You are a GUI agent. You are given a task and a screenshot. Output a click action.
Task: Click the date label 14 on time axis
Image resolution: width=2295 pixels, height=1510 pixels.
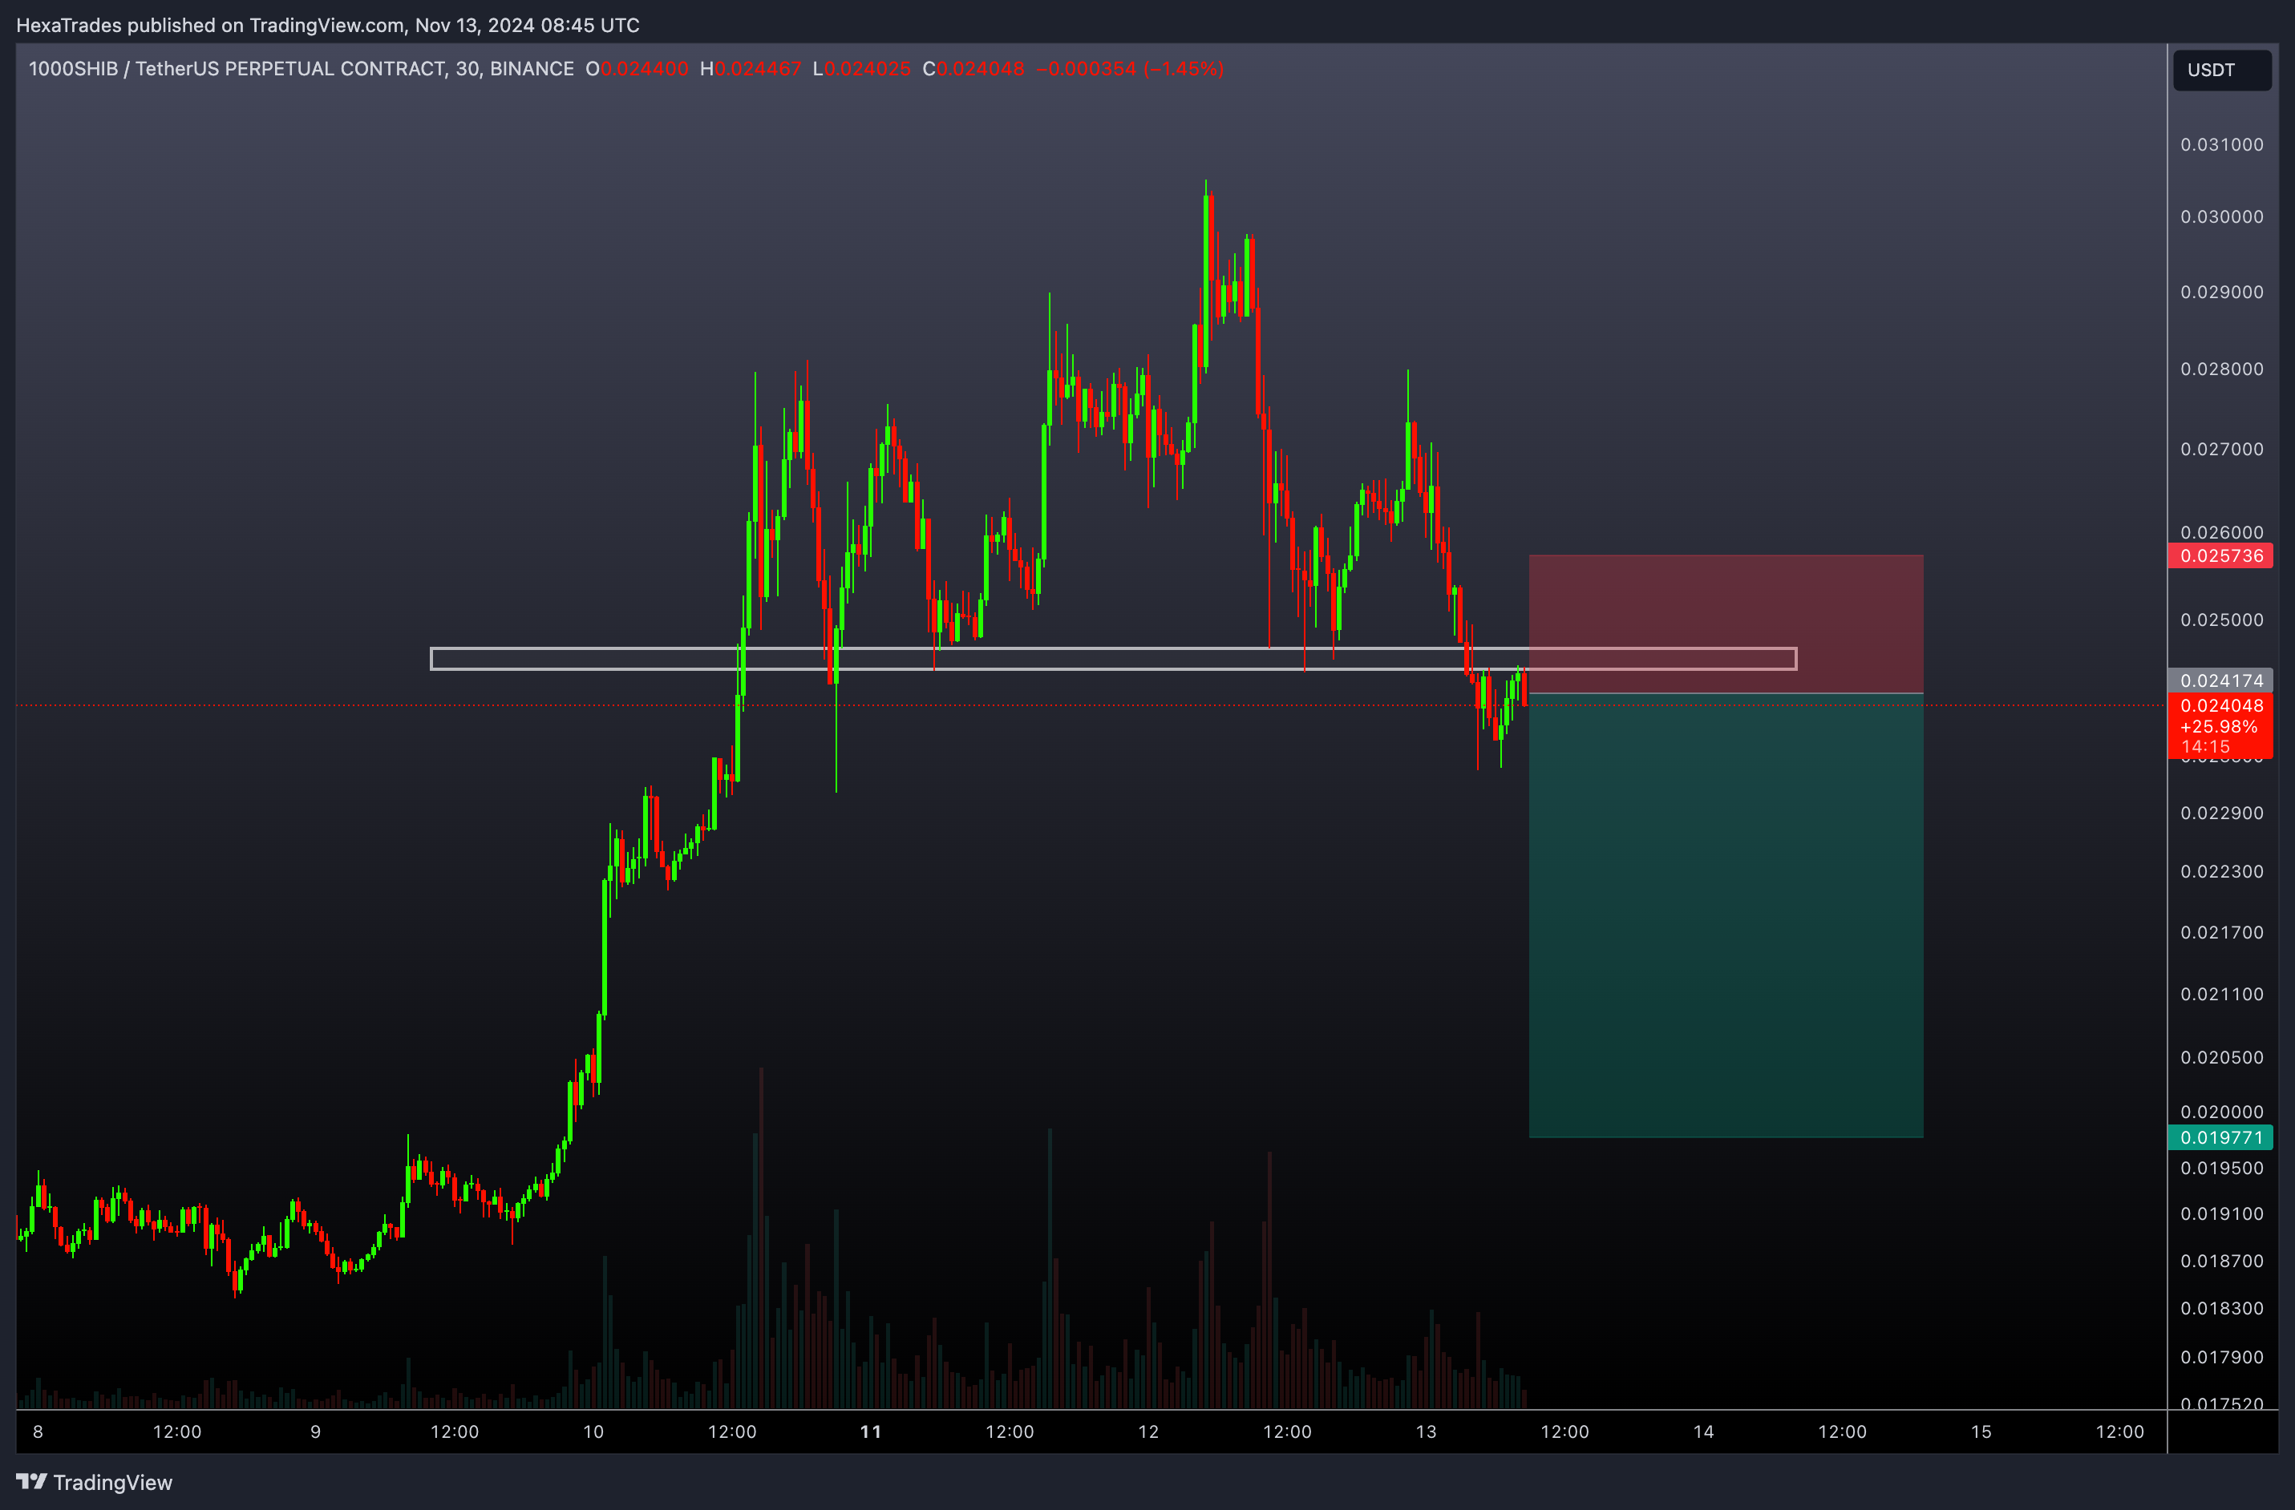(x=1704, y=1432)
